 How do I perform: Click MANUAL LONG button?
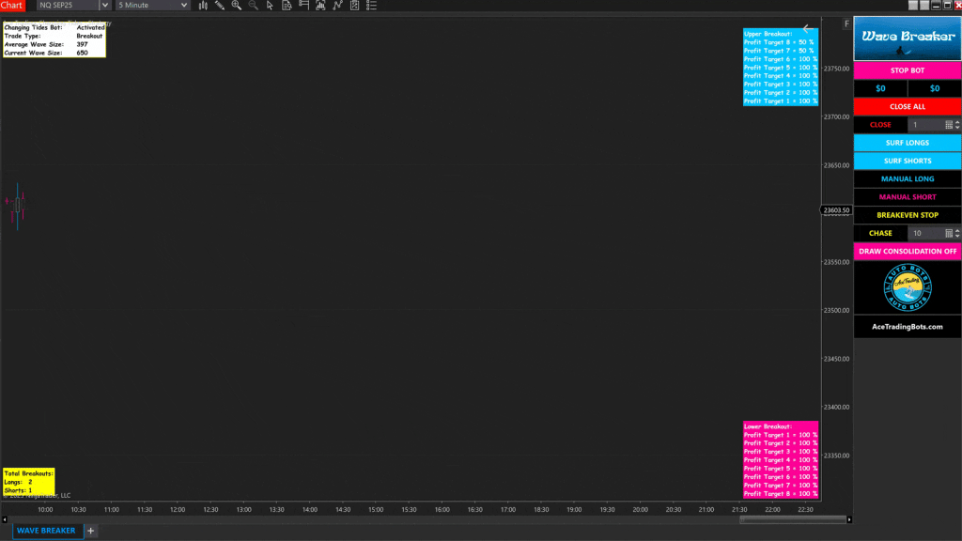[908, 179]
